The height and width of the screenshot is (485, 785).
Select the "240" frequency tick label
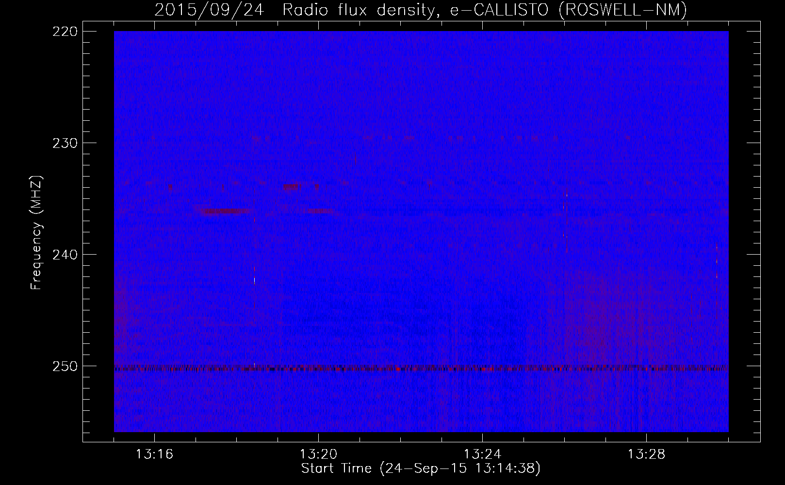65,255
